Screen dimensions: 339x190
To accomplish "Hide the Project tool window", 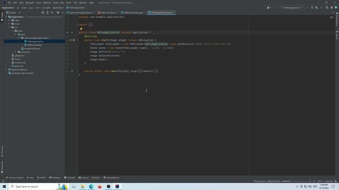I will pyautogui.click(x=63, y=13).
